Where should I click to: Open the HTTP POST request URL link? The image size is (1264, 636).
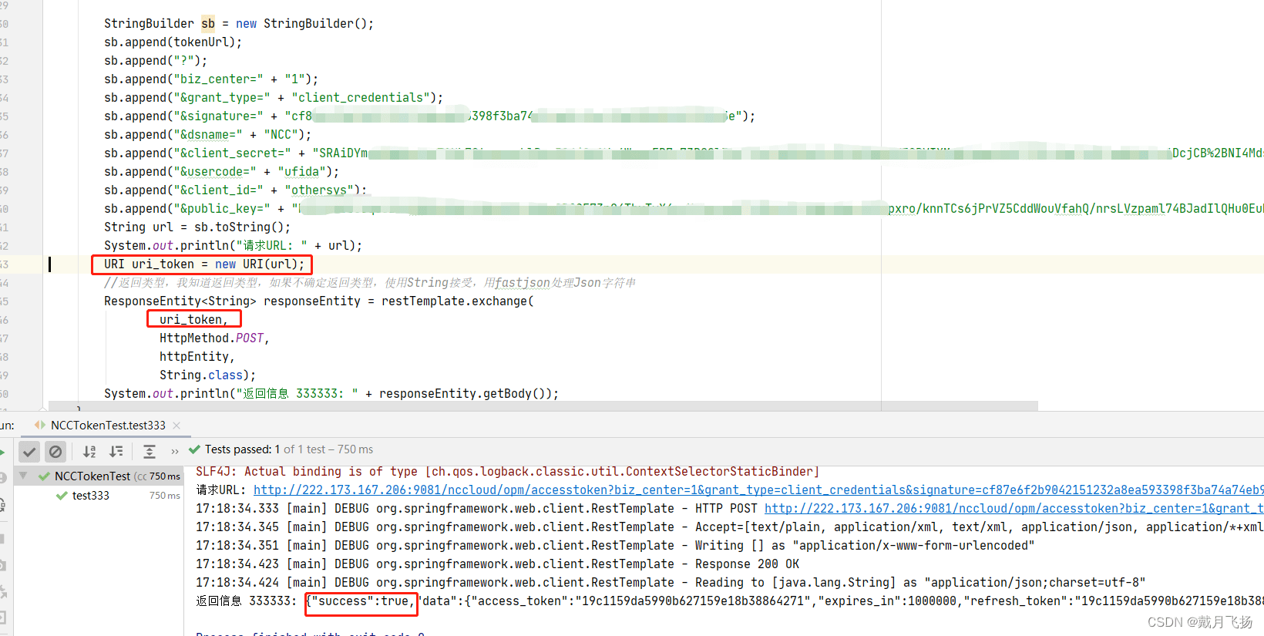click(1014, 509)
